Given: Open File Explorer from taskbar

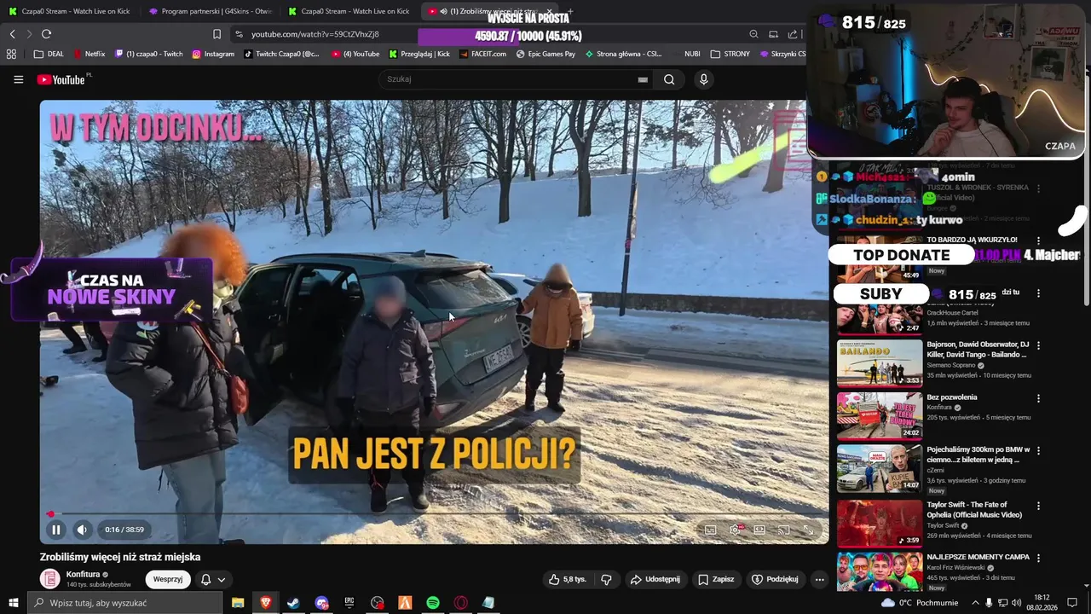Looking at the screenshot, I should 238,603.
